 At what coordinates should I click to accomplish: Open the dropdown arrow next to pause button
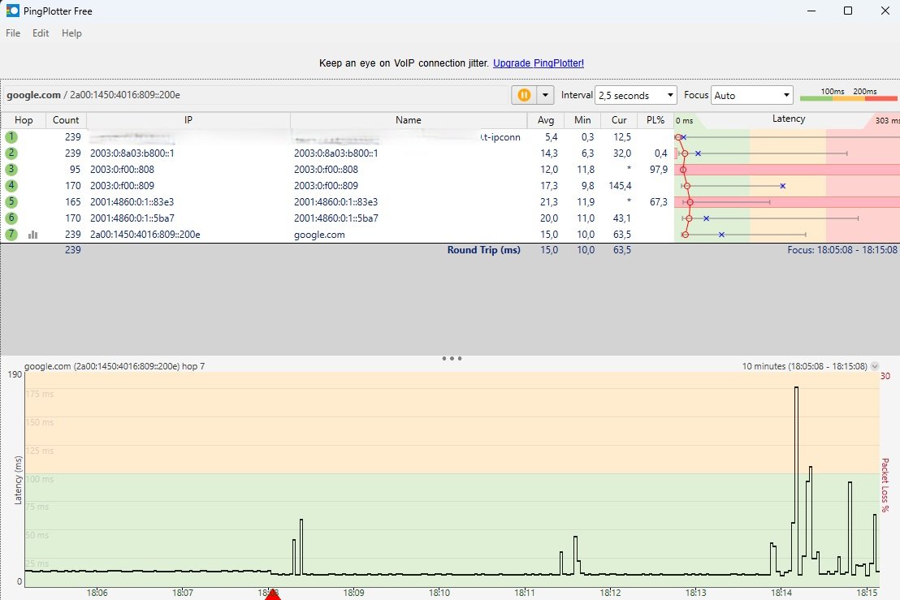pos(545,95)
